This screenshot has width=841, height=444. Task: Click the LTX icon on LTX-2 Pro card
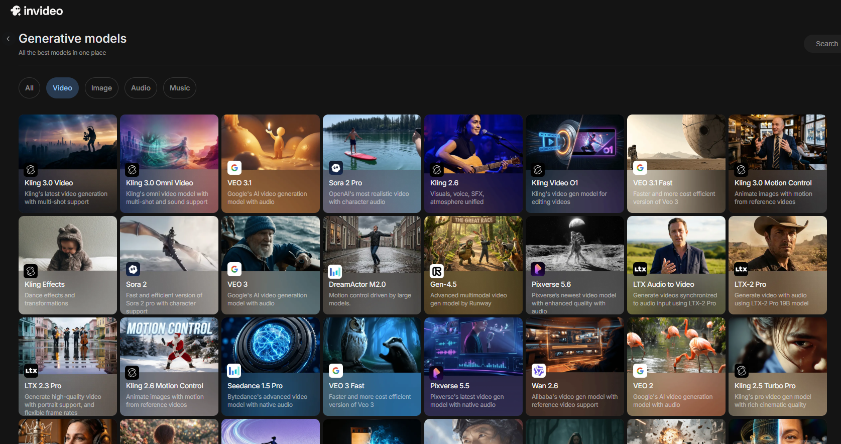(741, 269)
